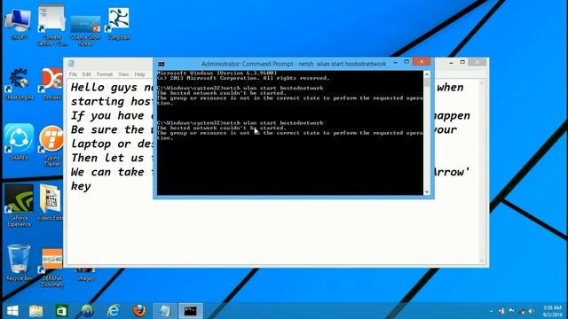Open Maxthon browser from taskbar
This screenshot has width=568, height=319.
[87, 310]
